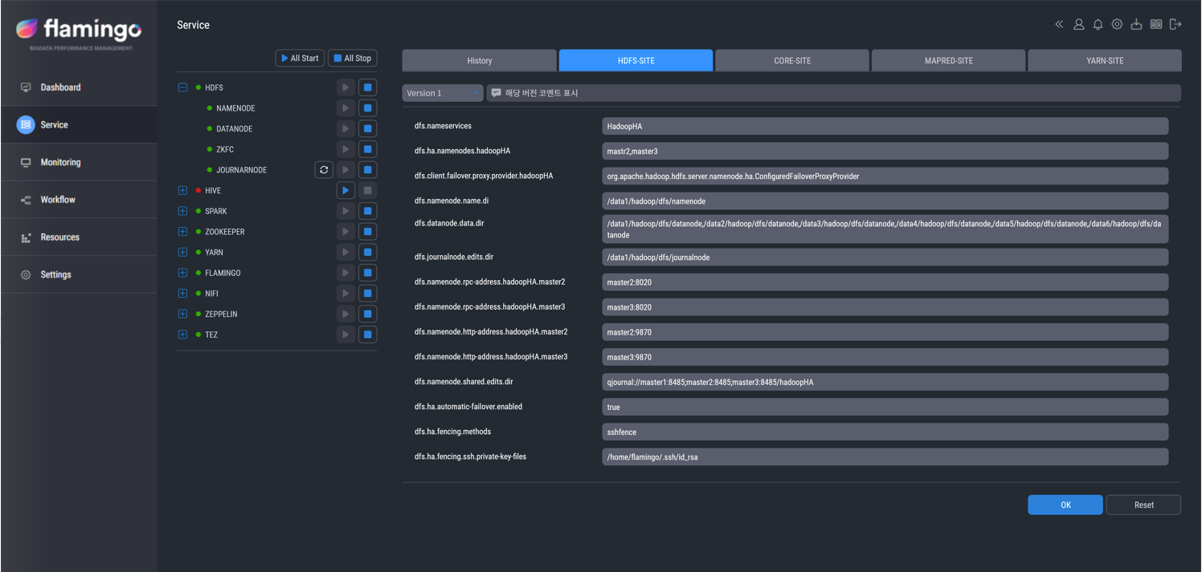Switch to the History tab

coord(480,60)
